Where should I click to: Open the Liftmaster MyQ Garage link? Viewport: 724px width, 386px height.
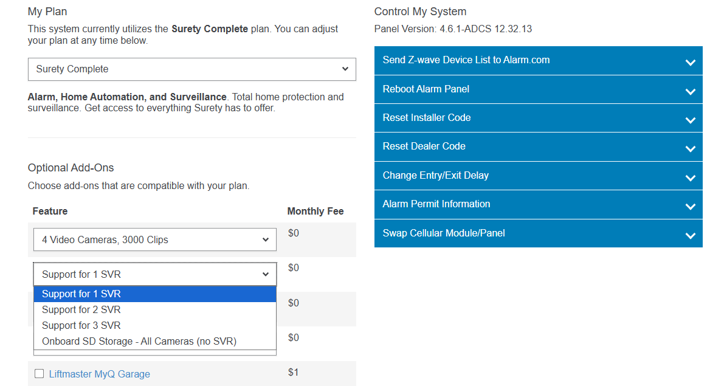click(x=99, y=374)
